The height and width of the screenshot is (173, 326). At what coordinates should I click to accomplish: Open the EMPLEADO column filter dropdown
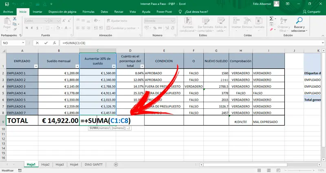pos(35,66)
